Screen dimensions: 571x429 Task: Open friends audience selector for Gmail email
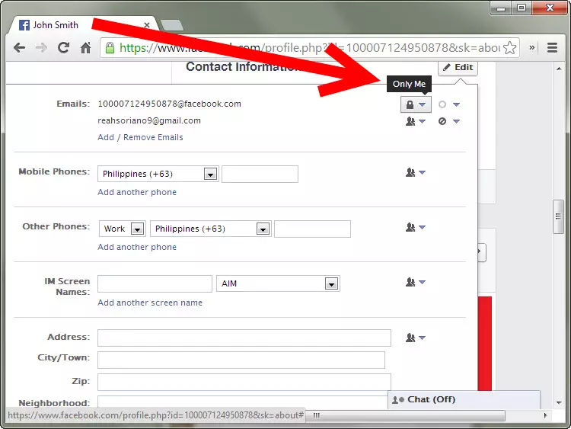coord(416,121)
